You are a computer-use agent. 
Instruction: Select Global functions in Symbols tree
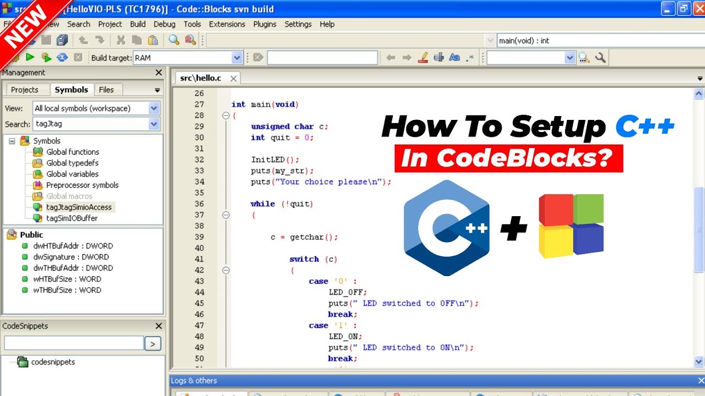[72, 152]
